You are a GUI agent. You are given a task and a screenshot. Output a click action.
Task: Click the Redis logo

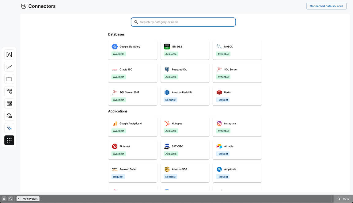219,92
